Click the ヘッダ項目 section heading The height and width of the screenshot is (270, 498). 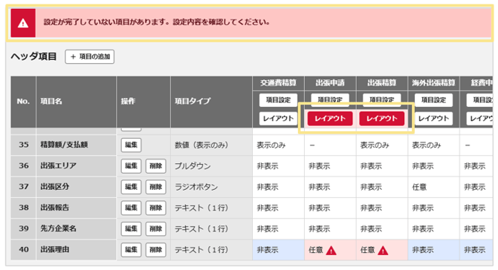(x=33, y=56)
